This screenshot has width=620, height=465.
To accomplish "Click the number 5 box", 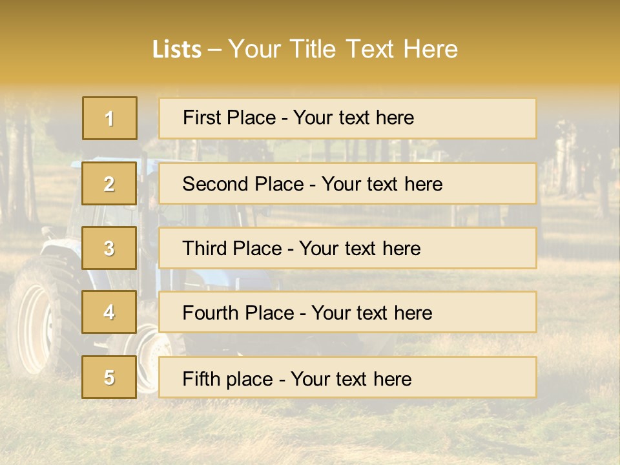I will tap(110, 377).
